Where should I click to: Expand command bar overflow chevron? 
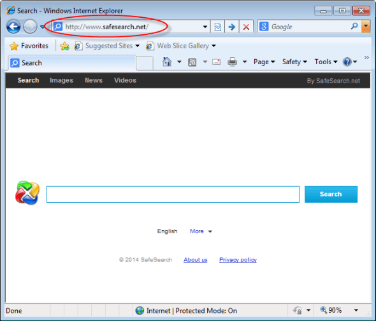366,57
